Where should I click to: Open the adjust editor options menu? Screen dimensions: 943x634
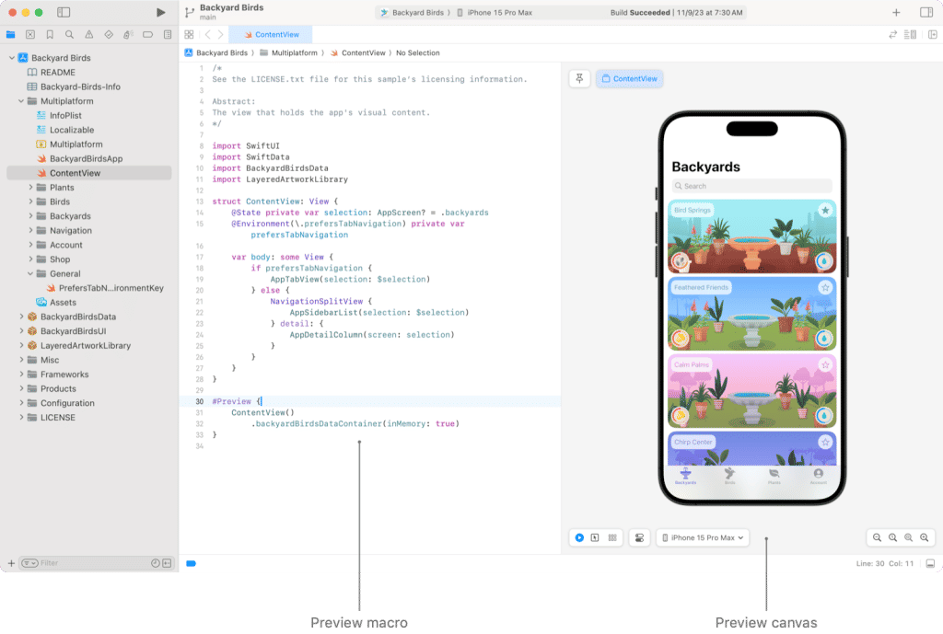(x=911, y=34)
